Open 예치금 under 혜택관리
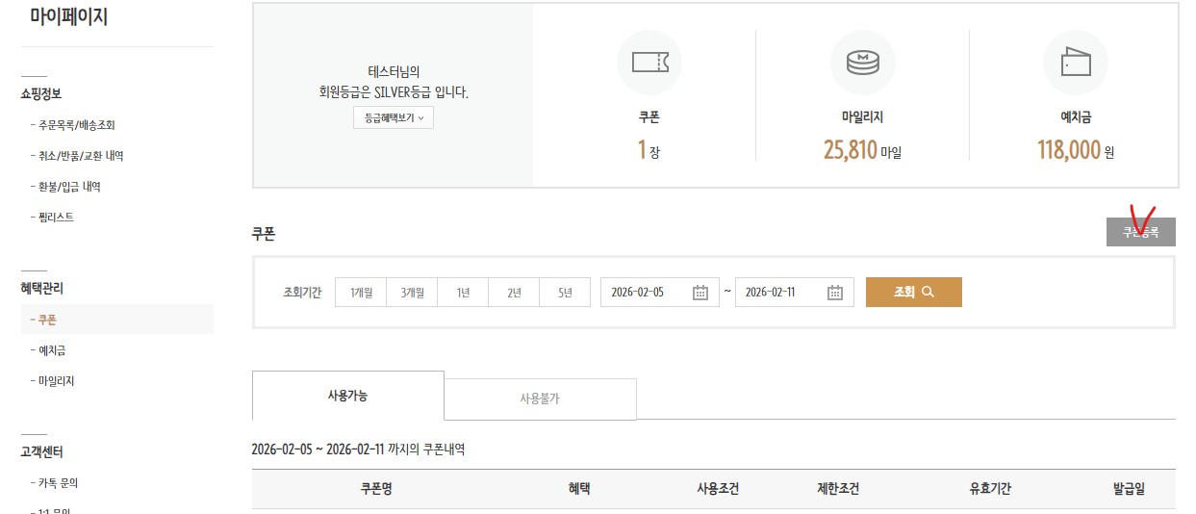The width and height of the screenshot is (1196, 514). (52, 350)
